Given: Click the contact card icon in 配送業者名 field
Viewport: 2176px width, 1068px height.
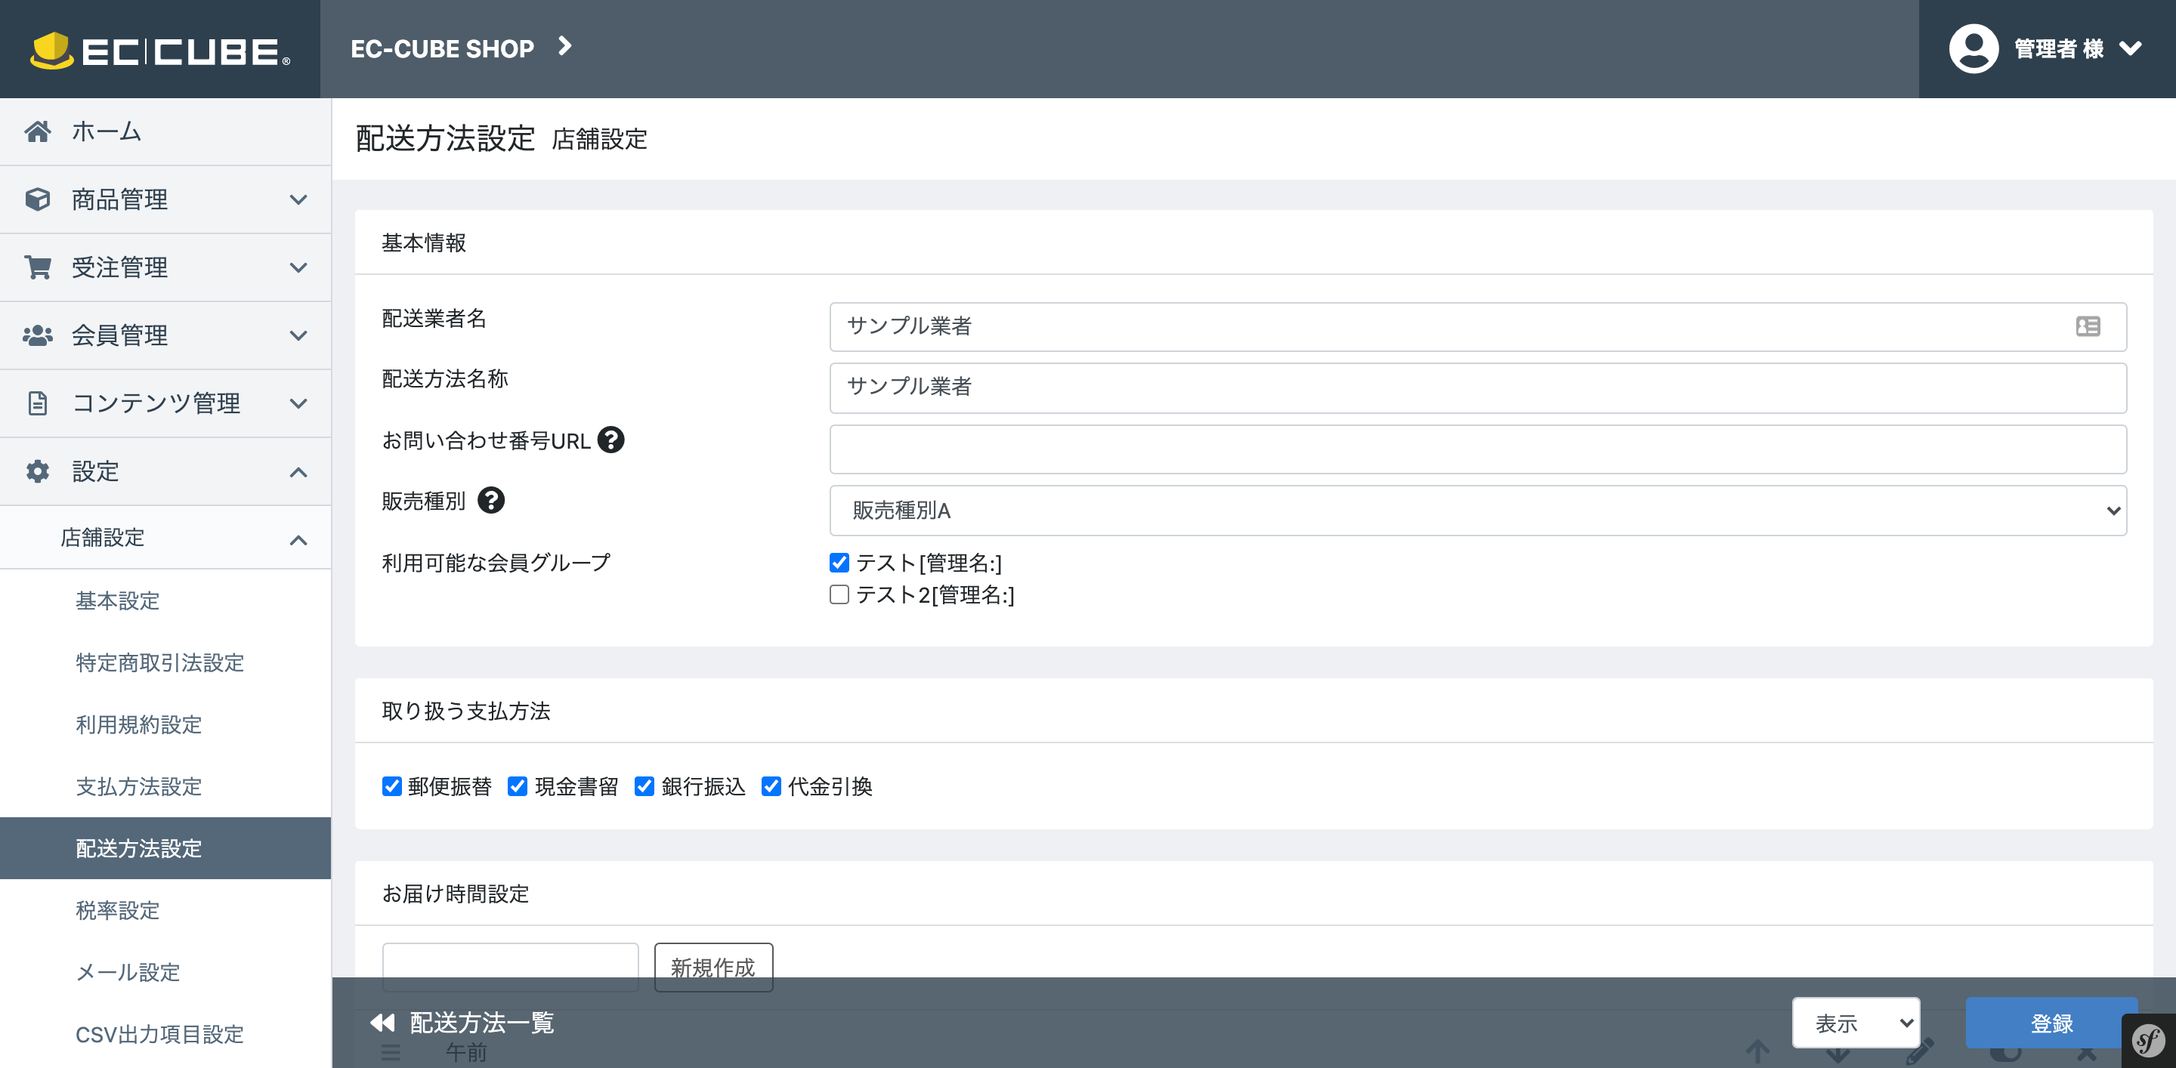Looking at the screenshot, I should 2088,326.
